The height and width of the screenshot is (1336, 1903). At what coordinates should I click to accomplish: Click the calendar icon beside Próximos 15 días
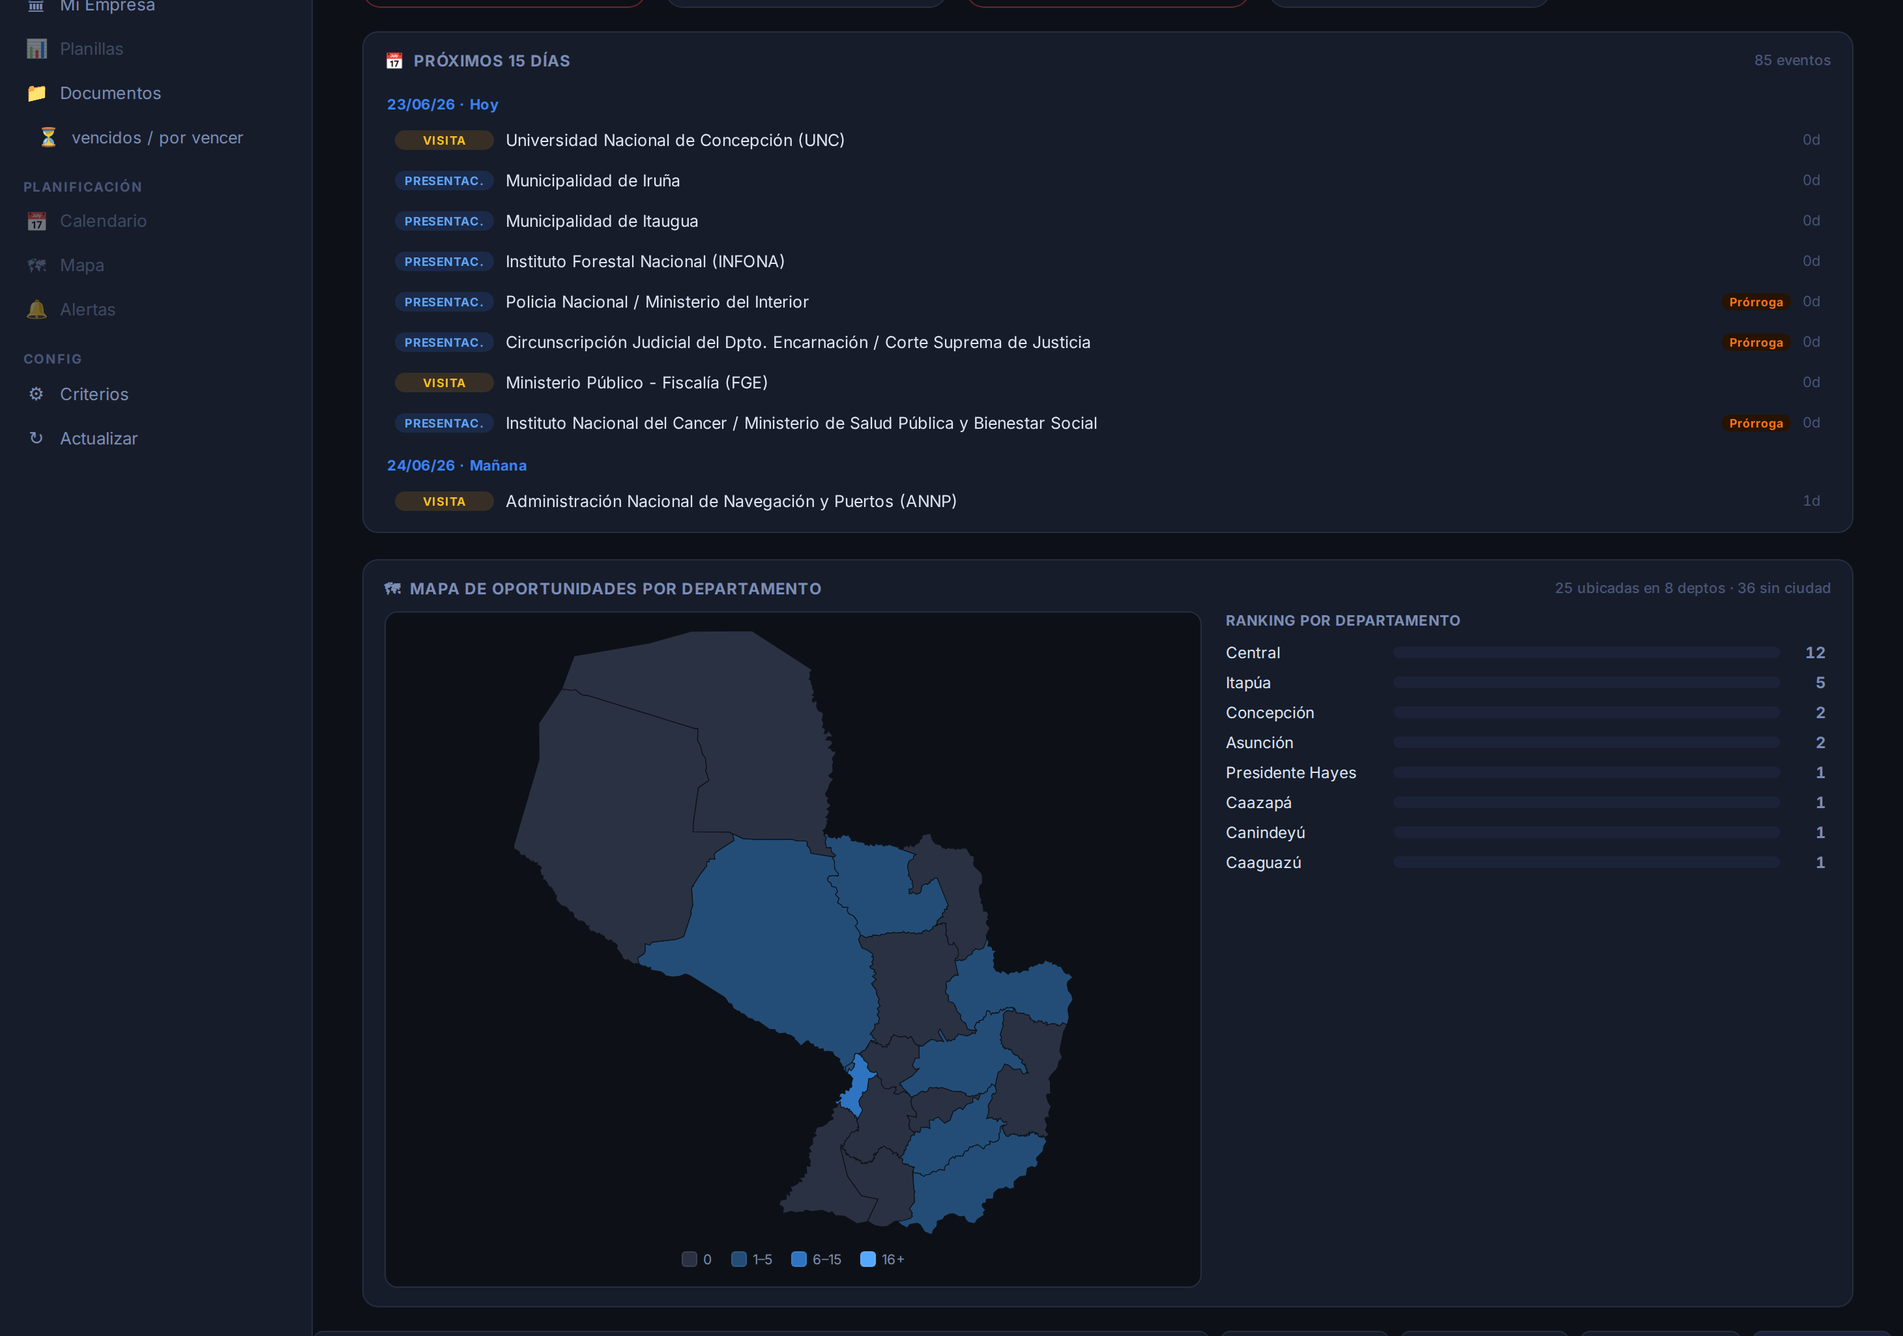pyautogui.click(x=394, y=61)
